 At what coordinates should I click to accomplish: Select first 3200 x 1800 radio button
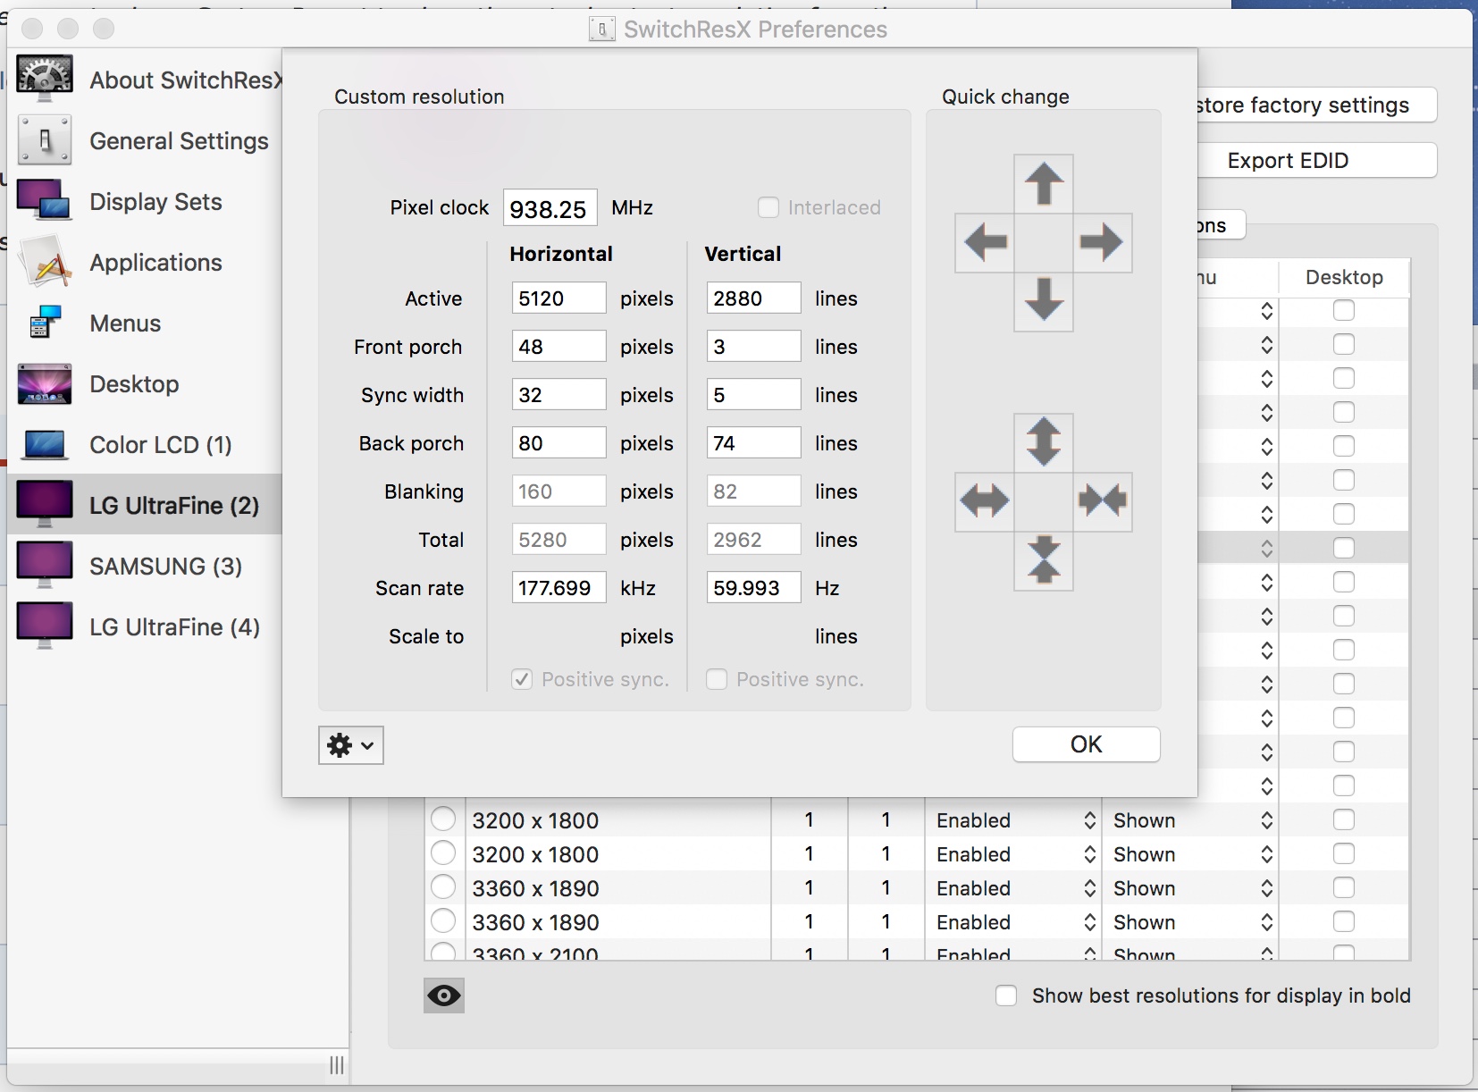pos(443,819)
